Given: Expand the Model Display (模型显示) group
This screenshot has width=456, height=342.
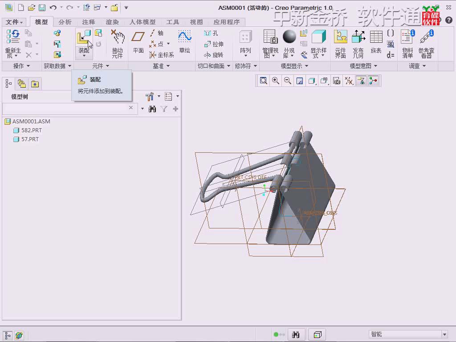Looking at the screenshot, I should click(294, 66).
